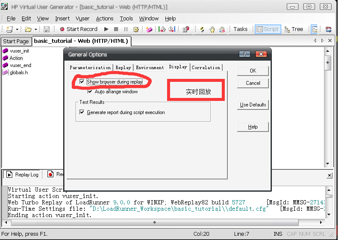The image size is (338, 240).
Task: Click the end transaction clock icon
Action: coord(172,29)
